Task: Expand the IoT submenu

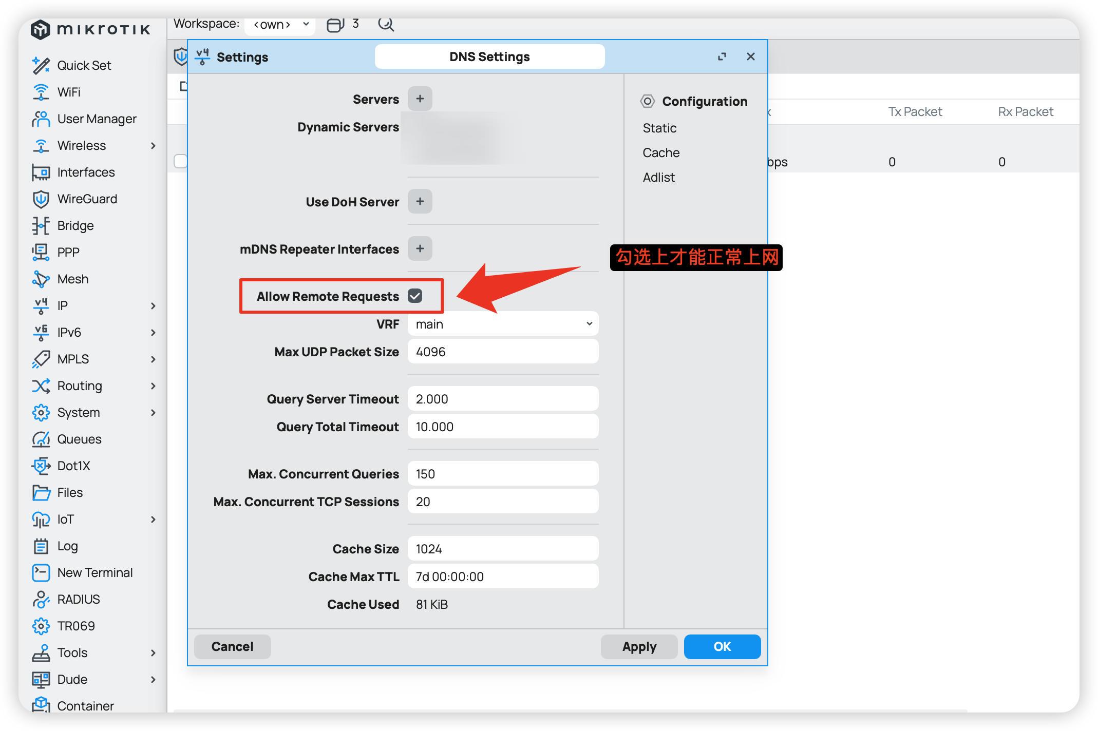Action: 153,520
